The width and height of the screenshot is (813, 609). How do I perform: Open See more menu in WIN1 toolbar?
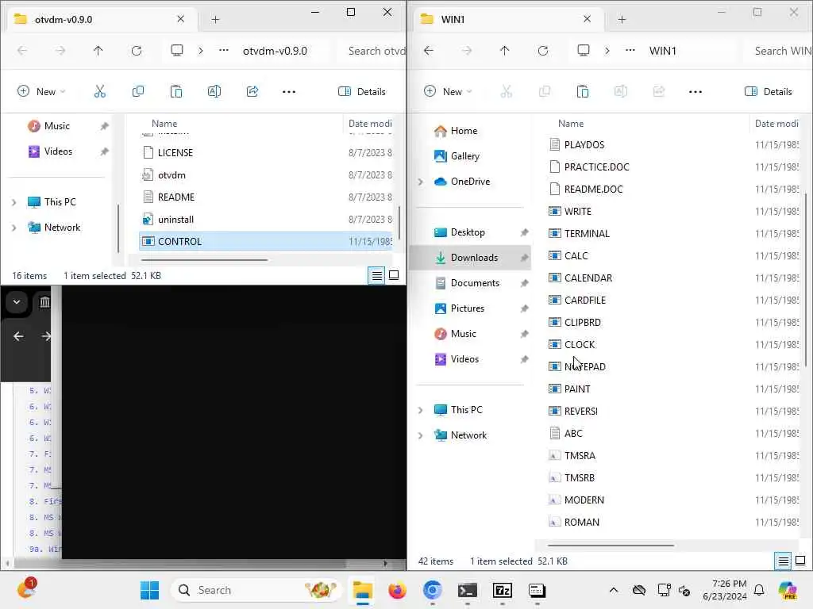(695, 92)
